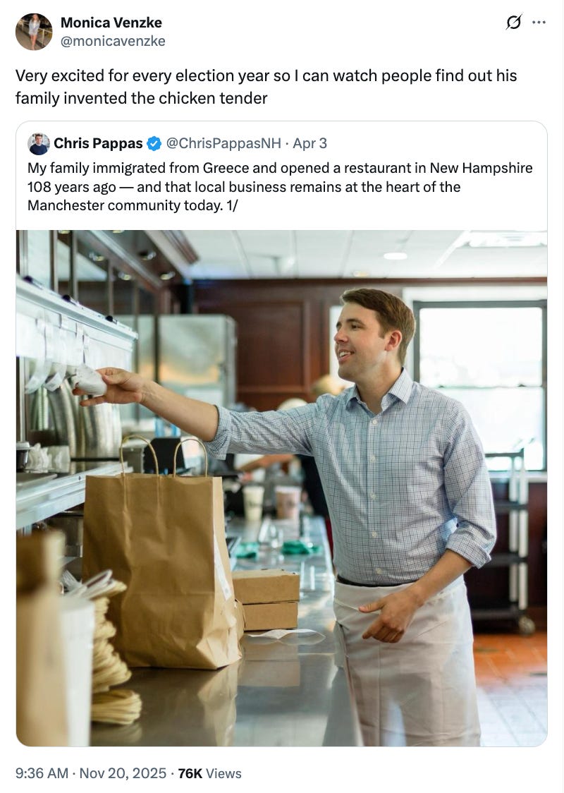
Task: Click the Grok slash-circle icon
Action: point(513,23)
